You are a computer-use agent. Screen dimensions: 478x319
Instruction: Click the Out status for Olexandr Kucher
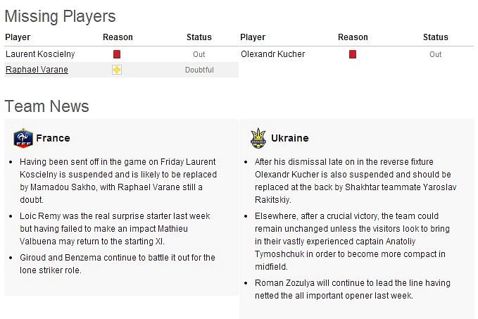click(435, 54)
